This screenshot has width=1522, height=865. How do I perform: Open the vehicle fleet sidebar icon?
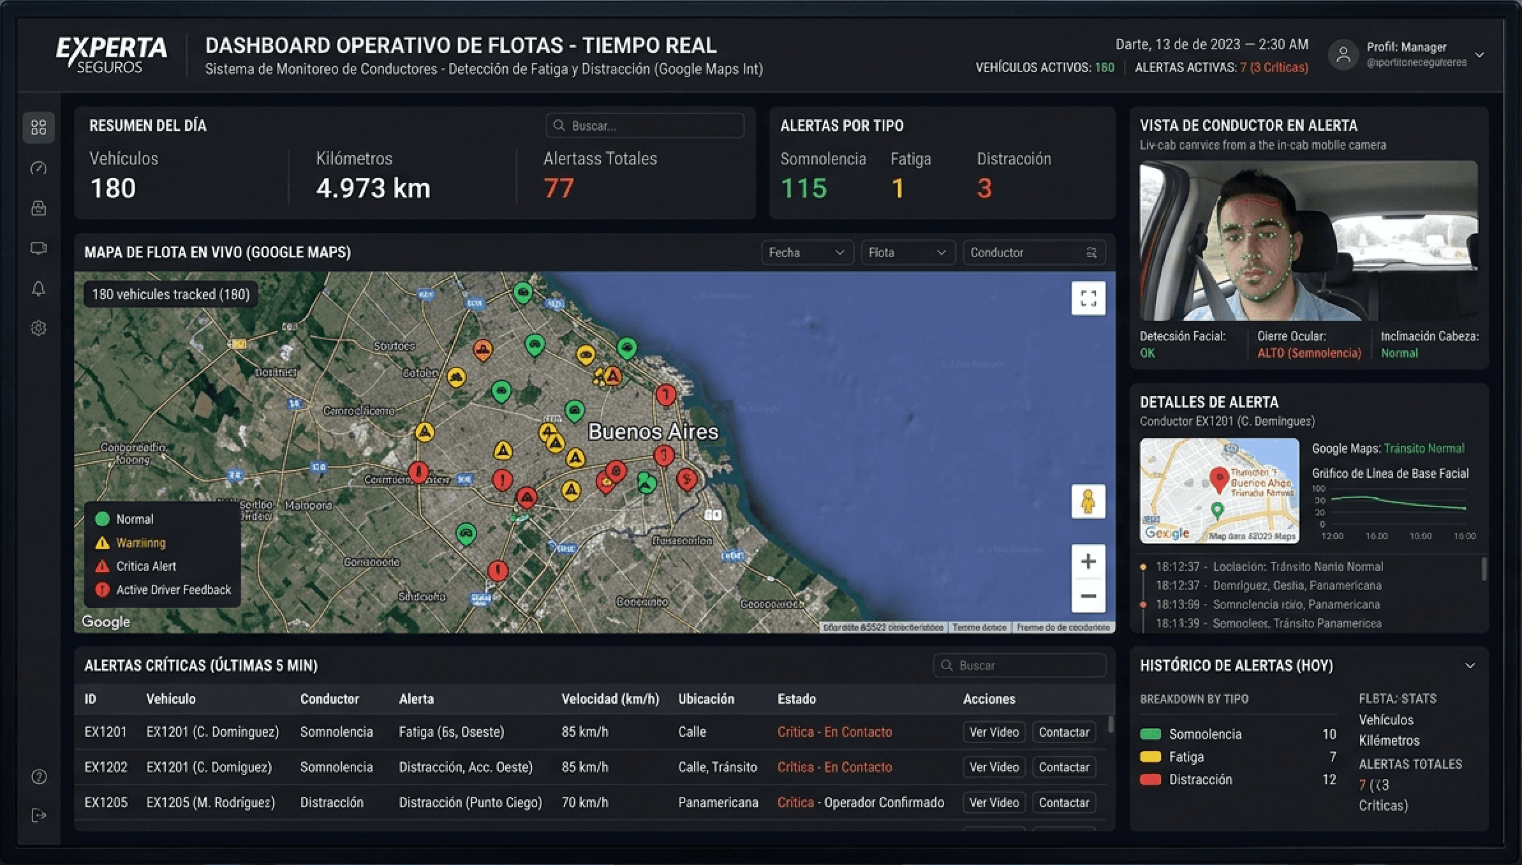point(39,208)
